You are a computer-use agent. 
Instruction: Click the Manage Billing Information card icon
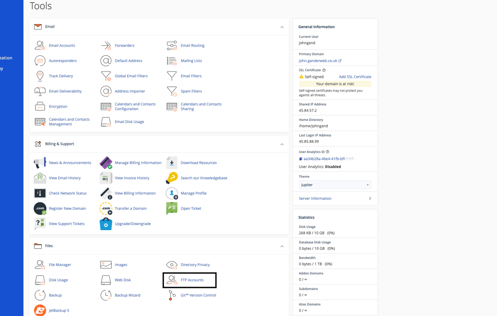tap(105, 163)
